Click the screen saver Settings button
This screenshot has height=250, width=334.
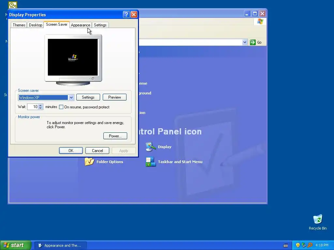[x=88, y=97]
